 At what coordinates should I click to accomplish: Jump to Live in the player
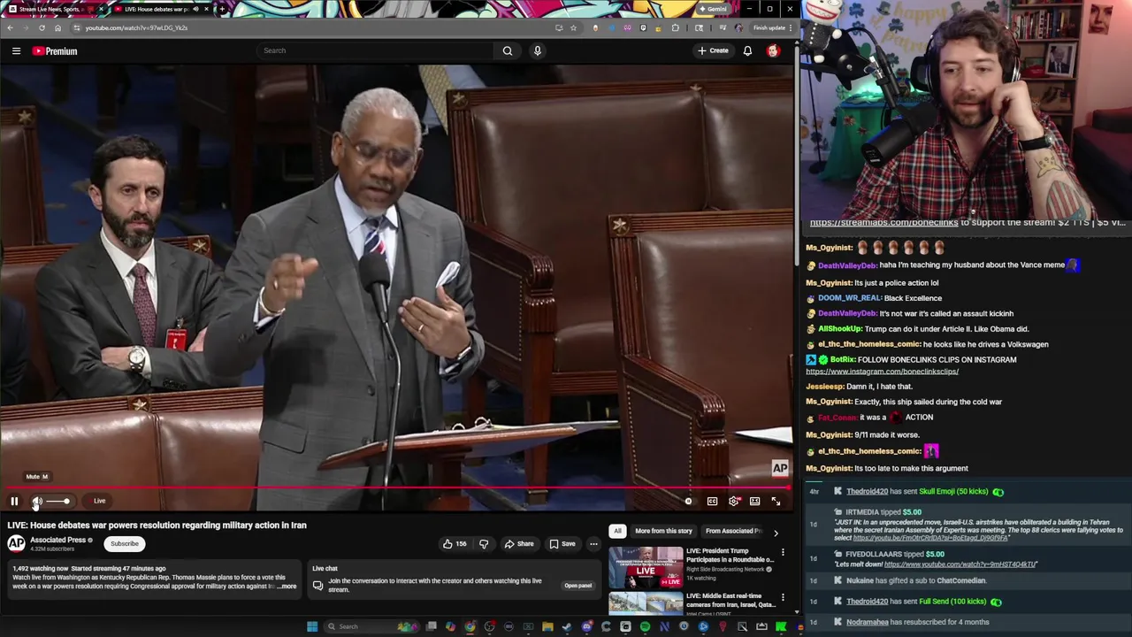100,502
